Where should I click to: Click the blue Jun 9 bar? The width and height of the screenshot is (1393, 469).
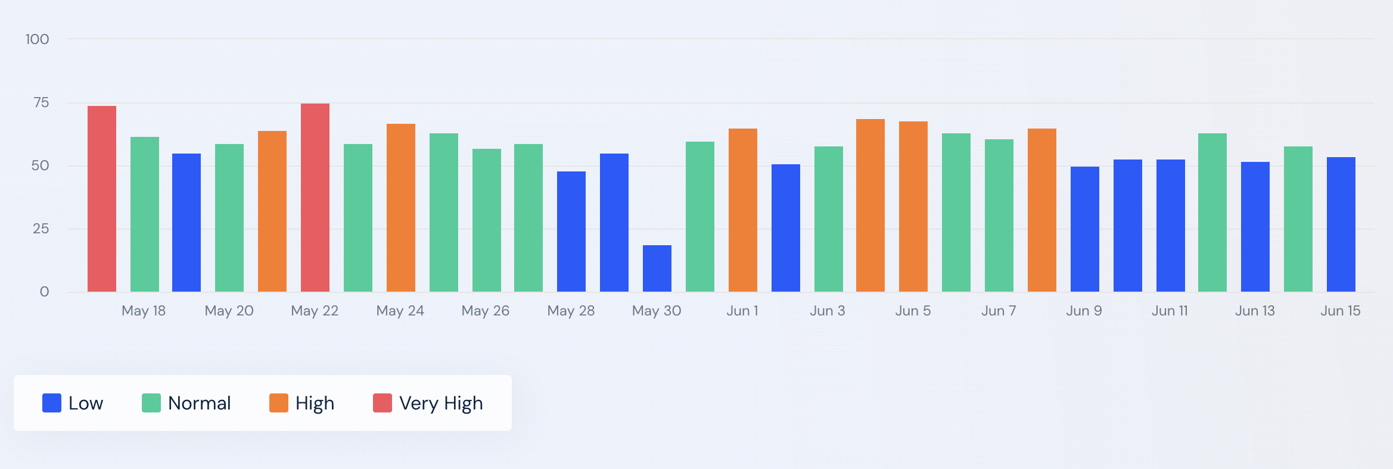(x=1085, y=229)
